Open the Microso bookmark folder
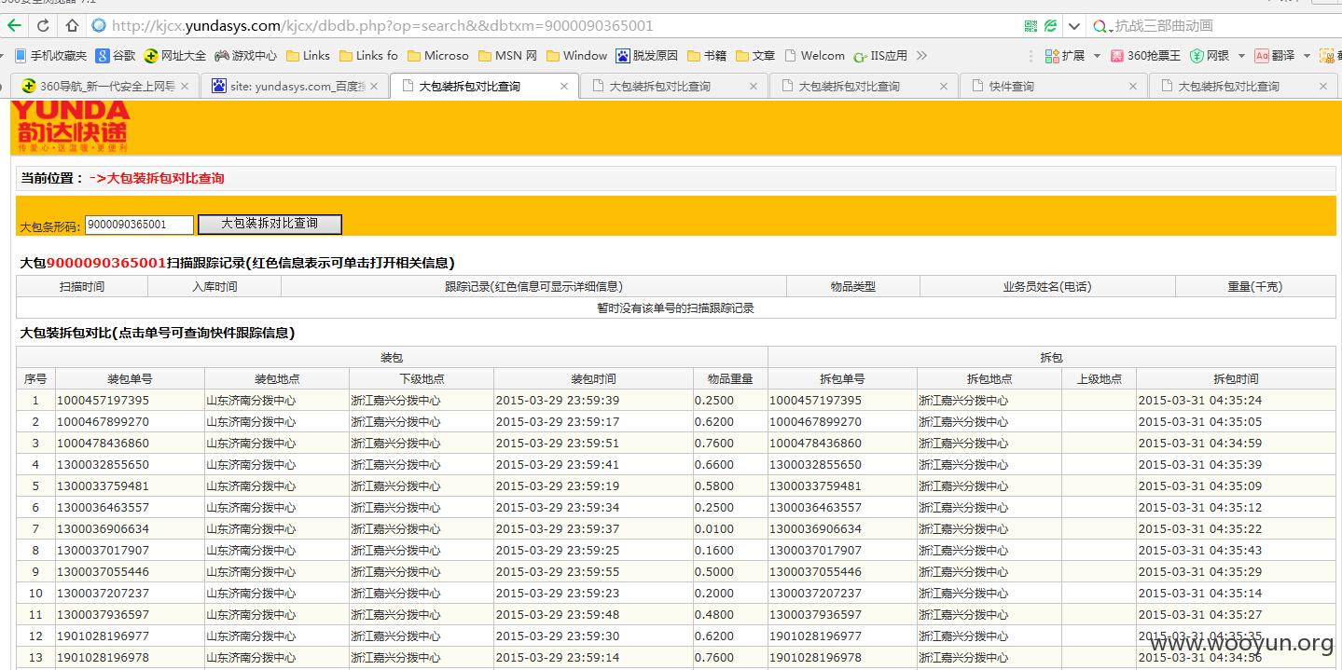The image size is (1342, 670). click(438, 56)
